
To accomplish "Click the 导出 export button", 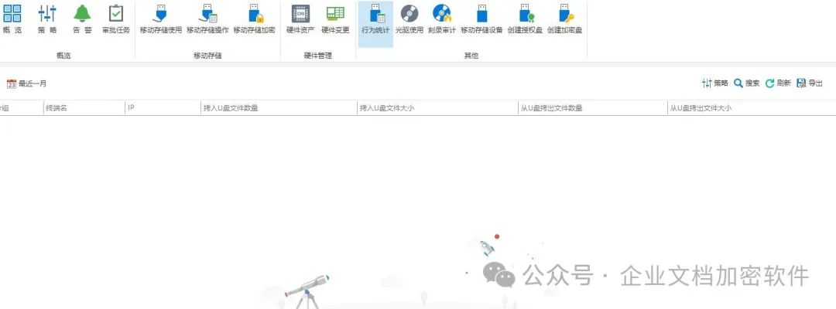I will tap(810, 83).
